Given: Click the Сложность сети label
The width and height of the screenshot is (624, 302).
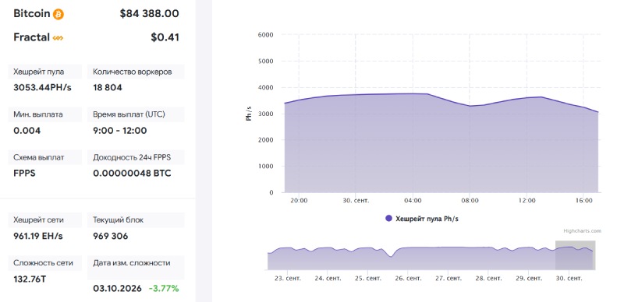Looking at the screenshot, I should [x=43, y=262].
